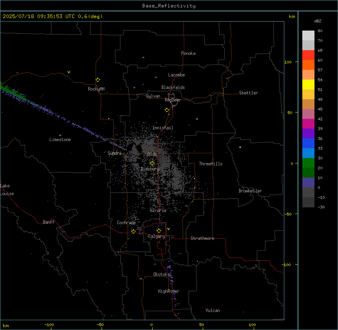This screenshot has height=330, width=338.
Task: Select the Lake Louise label
Action: point(7,190)
